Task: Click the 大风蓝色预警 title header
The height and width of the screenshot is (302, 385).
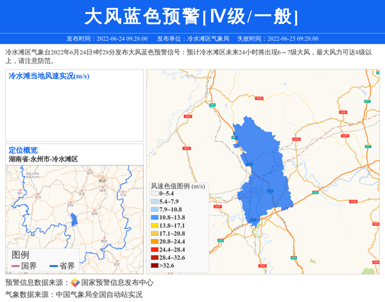Action: (x=192, y=16)
